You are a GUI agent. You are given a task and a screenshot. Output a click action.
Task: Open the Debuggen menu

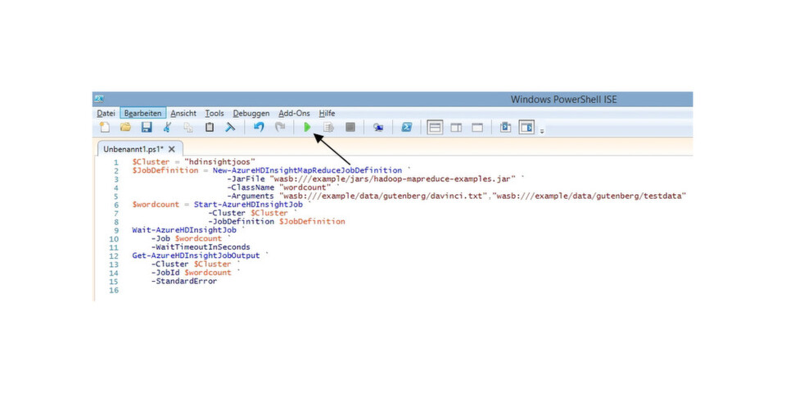pos(251,113)
